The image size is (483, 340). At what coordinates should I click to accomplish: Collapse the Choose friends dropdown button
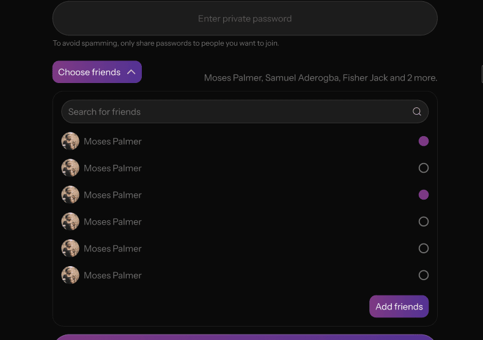[97, 72]
